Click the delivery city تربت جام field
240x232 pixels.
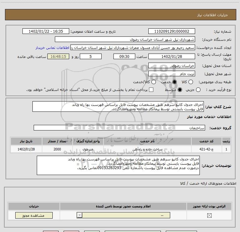point(171,74)
